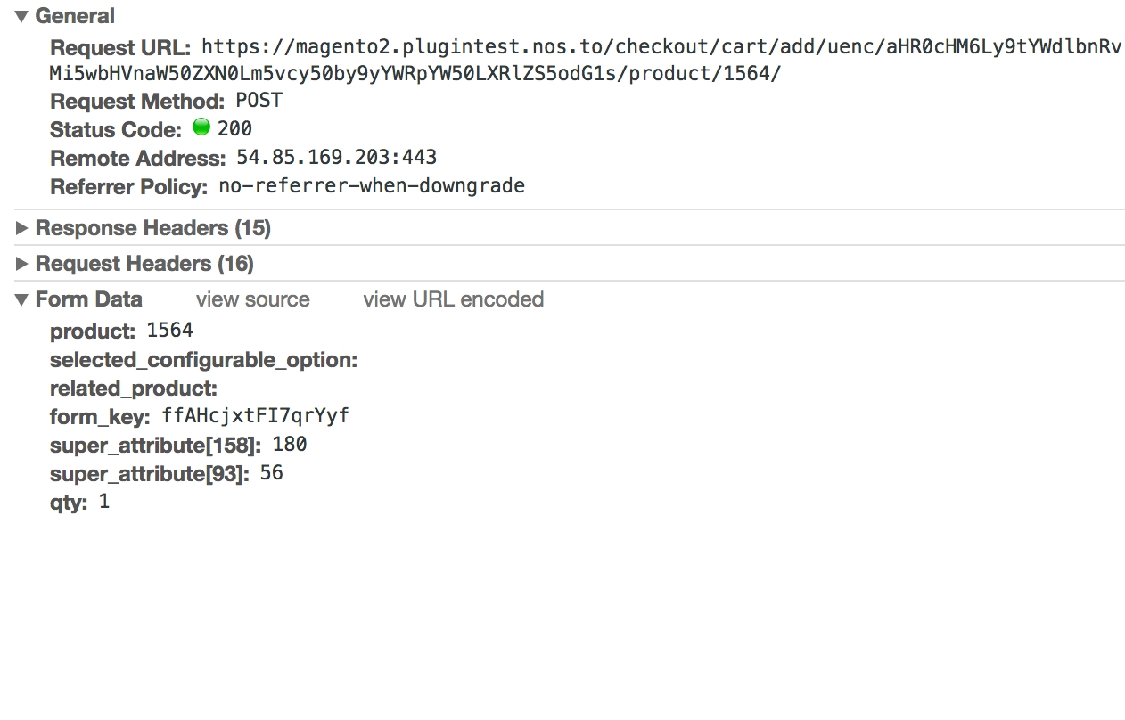Screen dimensions: 1125x720
Task: Click the Referrer Policy value
Action: pos(371,186)
